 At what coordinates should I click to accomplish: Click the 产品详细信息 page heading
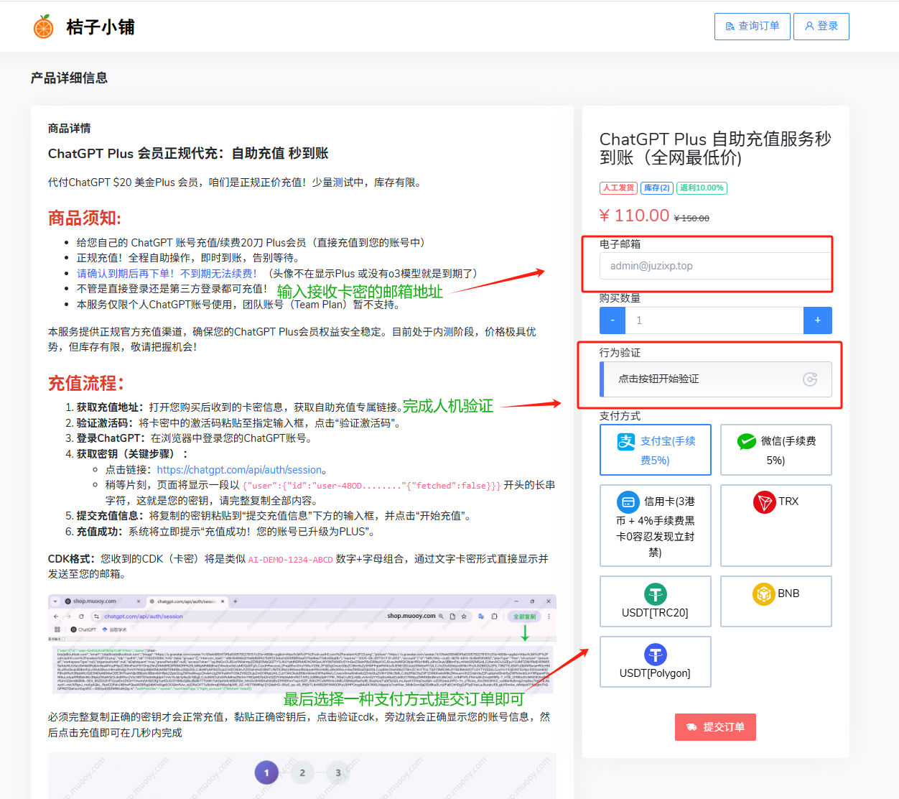[x=69, y=78]
